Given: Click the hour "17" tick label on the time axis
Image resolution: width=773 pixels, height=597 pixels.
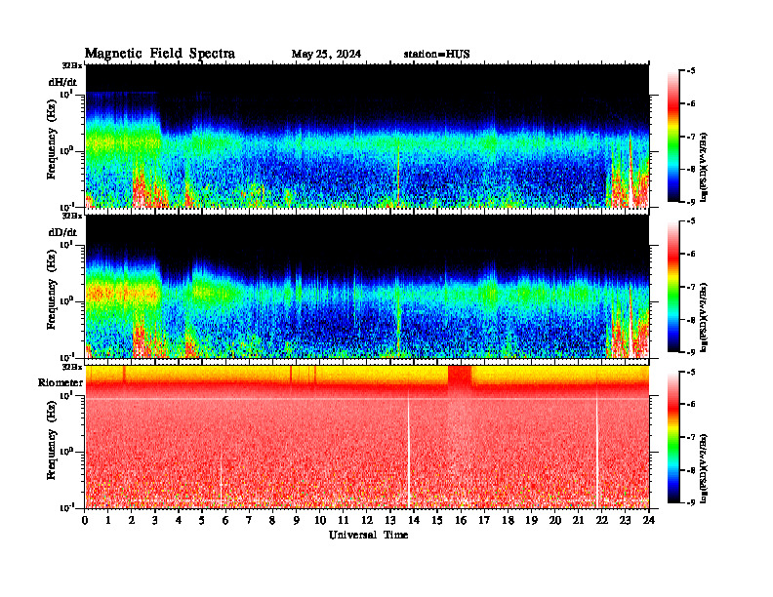Looking at the screenshot, I should [x=484, y=520].
